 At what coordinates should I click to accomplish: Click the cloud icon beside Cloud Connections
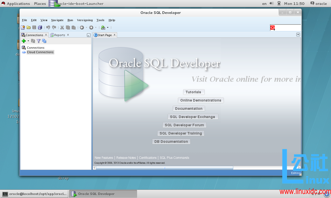click(x=24, y=52)
